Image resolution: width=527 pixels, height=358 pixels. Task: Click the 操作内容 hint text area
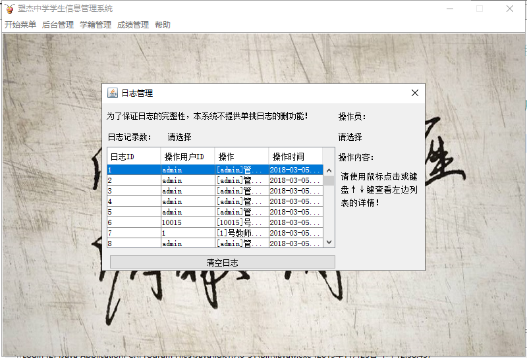tap(379, 190)
